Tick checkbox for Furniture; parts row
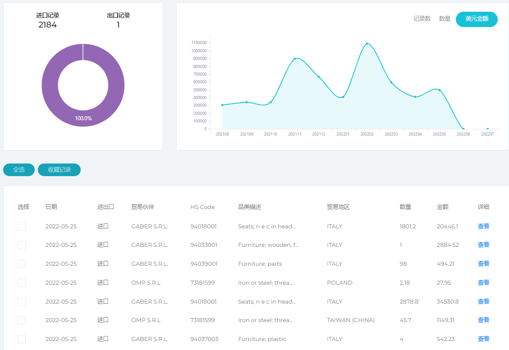 coord(22,264)
